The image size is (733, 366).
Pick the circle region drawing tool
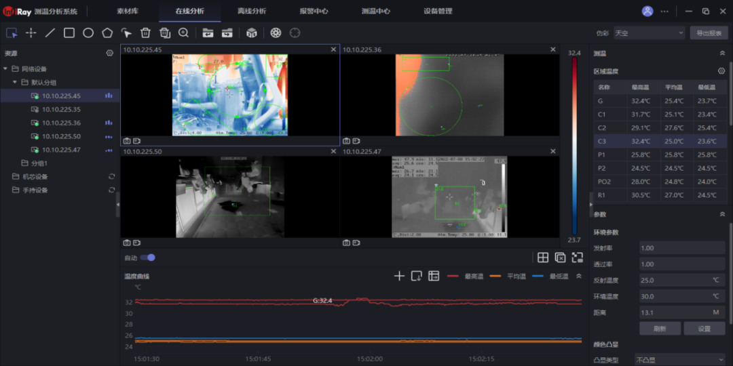point(88,33)
